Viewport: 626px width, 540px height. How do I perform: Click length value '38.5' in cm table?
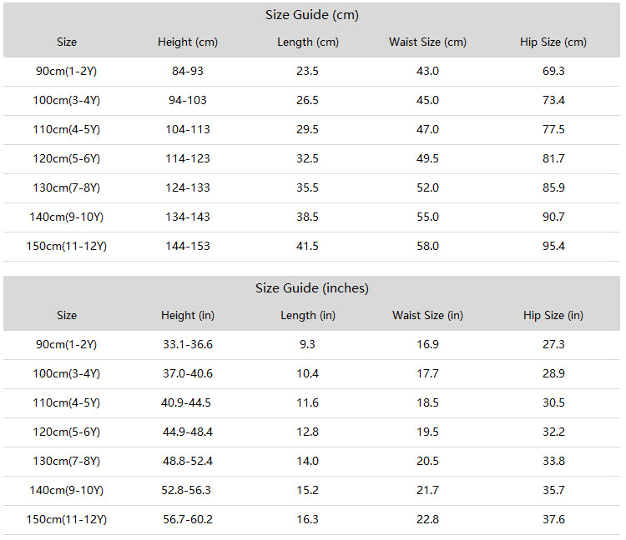(307, 217)
